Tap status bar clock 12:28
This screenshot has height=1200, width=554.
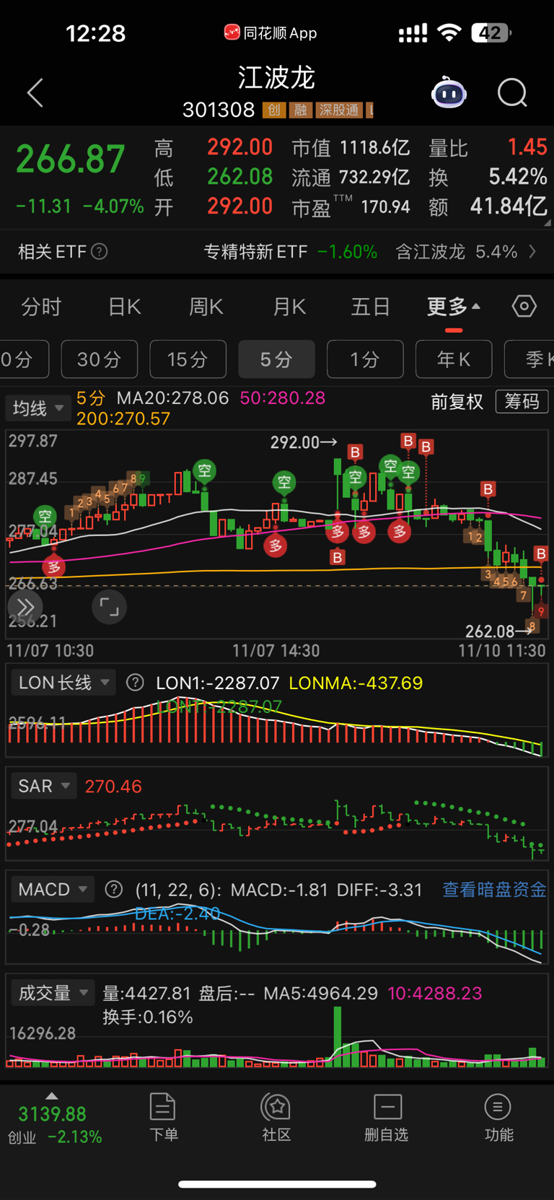pos(96,33)
